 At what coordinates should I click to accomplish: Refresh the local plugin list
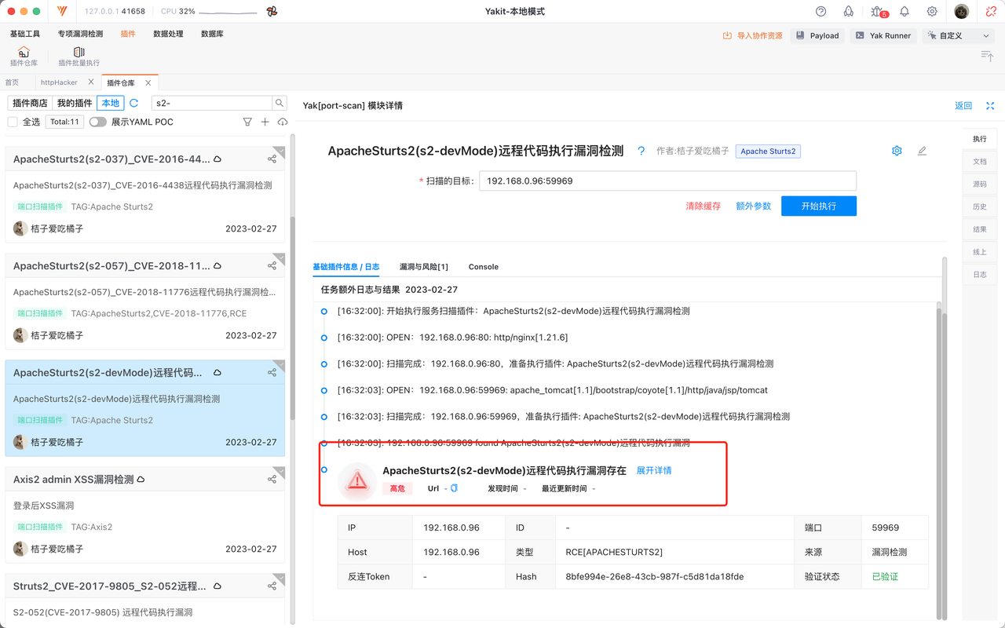point(134,103)
